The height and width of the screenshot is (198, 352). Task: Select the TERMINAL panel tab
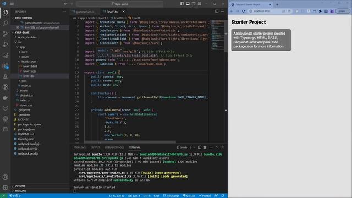[x=135, y=147]
